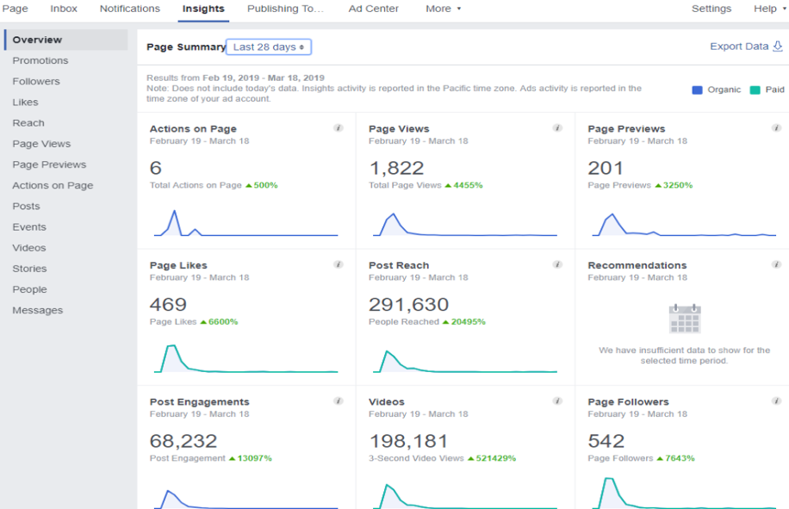Select Messages from the Insights sidebar

click(x=38, y=309)
